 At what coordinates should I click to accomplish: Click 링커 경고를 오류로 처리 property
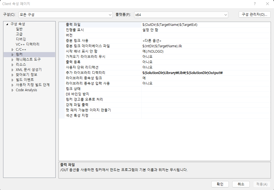[84, 99]
